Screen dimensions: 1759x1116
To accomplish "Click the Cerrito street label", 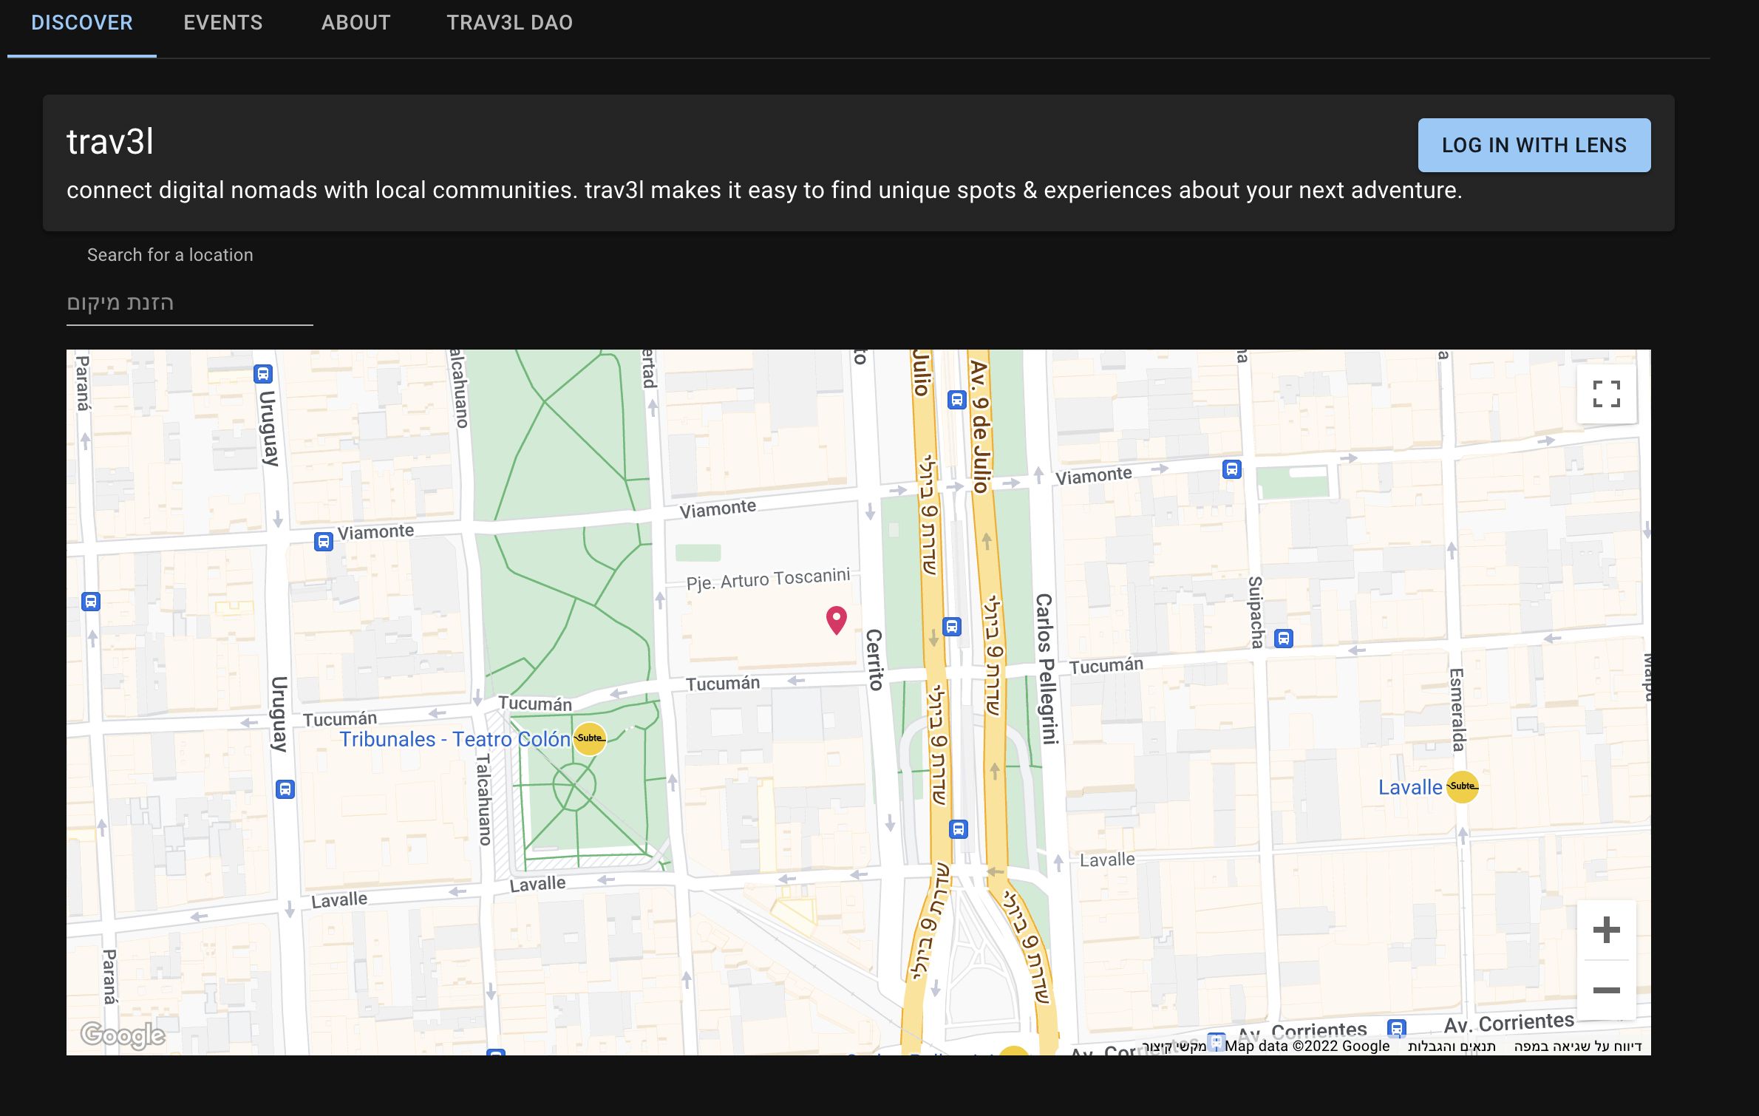I will (x=874, y=659).
